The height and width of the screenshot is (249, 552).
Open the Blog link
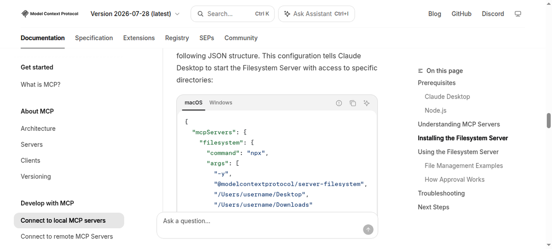pos(435,14)
